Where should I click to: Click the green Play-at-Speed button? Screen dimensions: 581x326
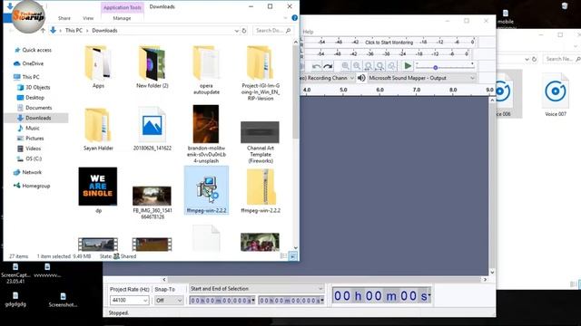[408, 66]
